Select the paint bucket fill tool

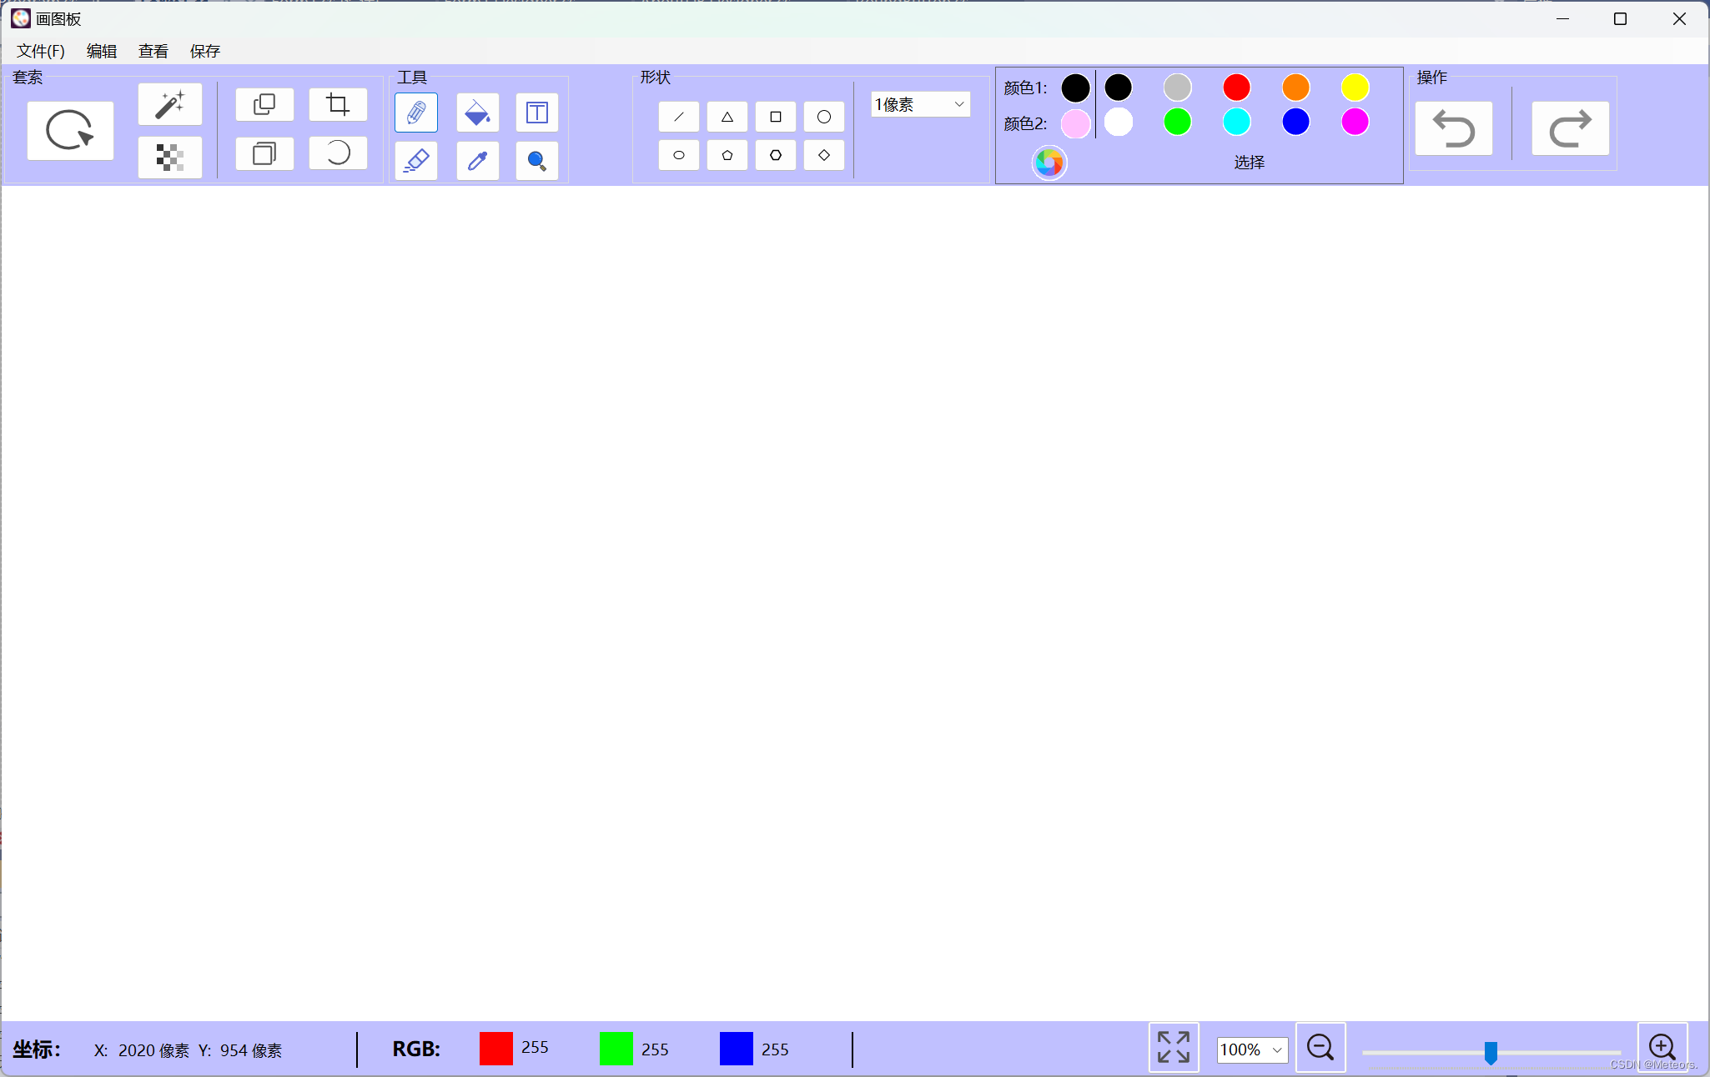pos(478,113)
